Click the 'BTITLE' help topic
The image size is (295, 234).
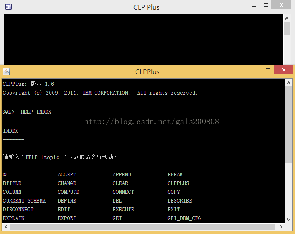(12, 183)
